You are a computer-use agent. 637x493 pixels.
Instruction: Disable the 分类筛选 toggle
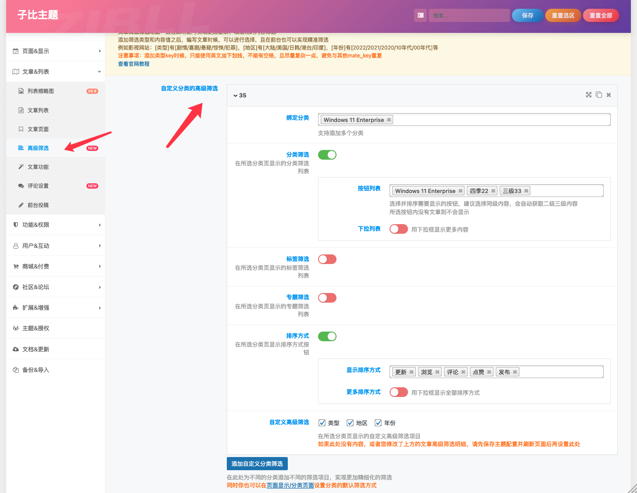point(327,154)
